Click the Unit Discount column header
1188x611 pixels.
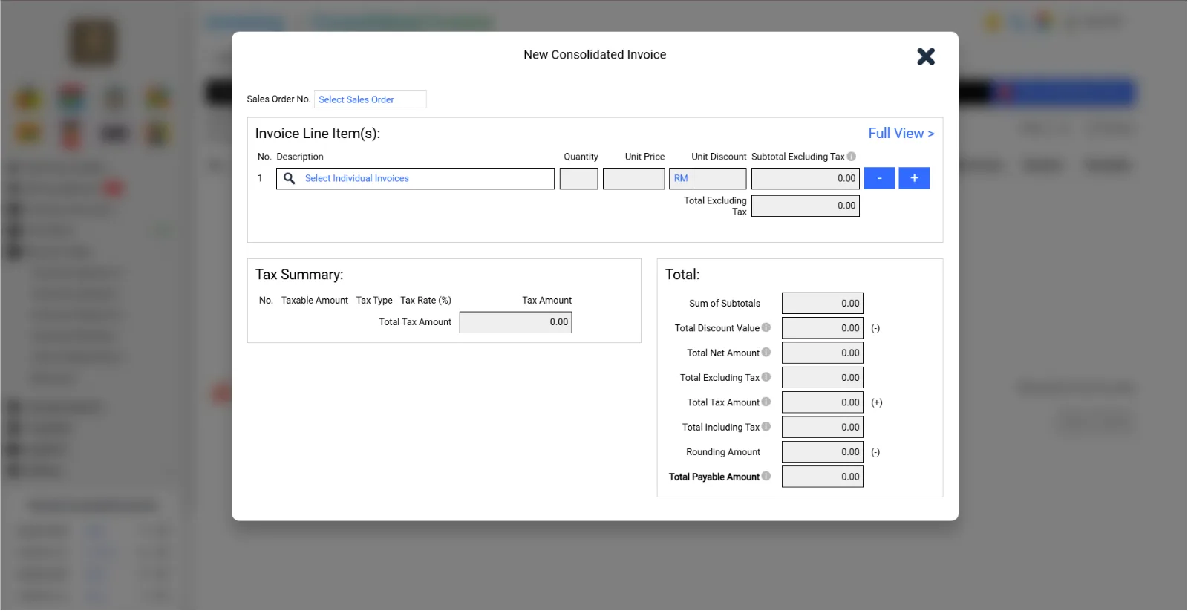[x=719, y=157]
